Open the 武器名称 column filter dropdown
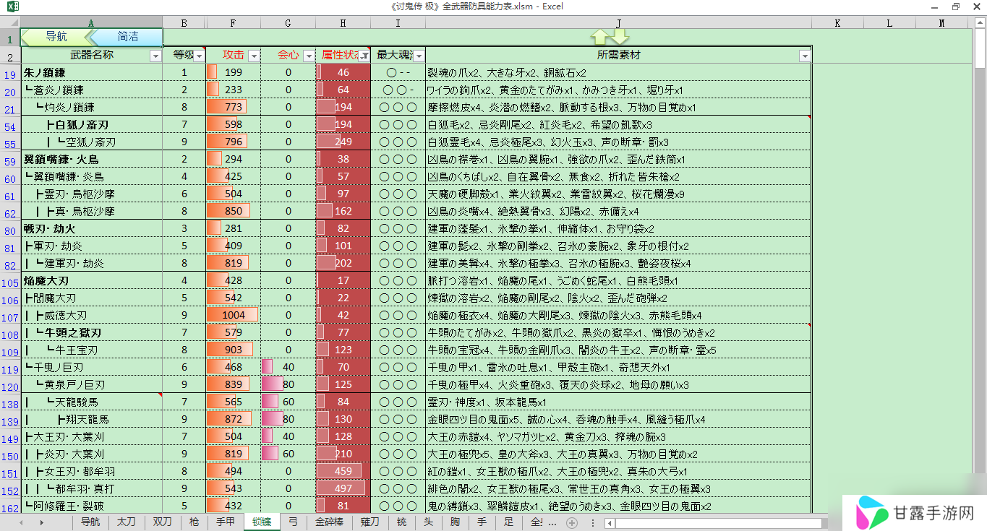Viewport: 987px width, 531px height. (155, 56)
